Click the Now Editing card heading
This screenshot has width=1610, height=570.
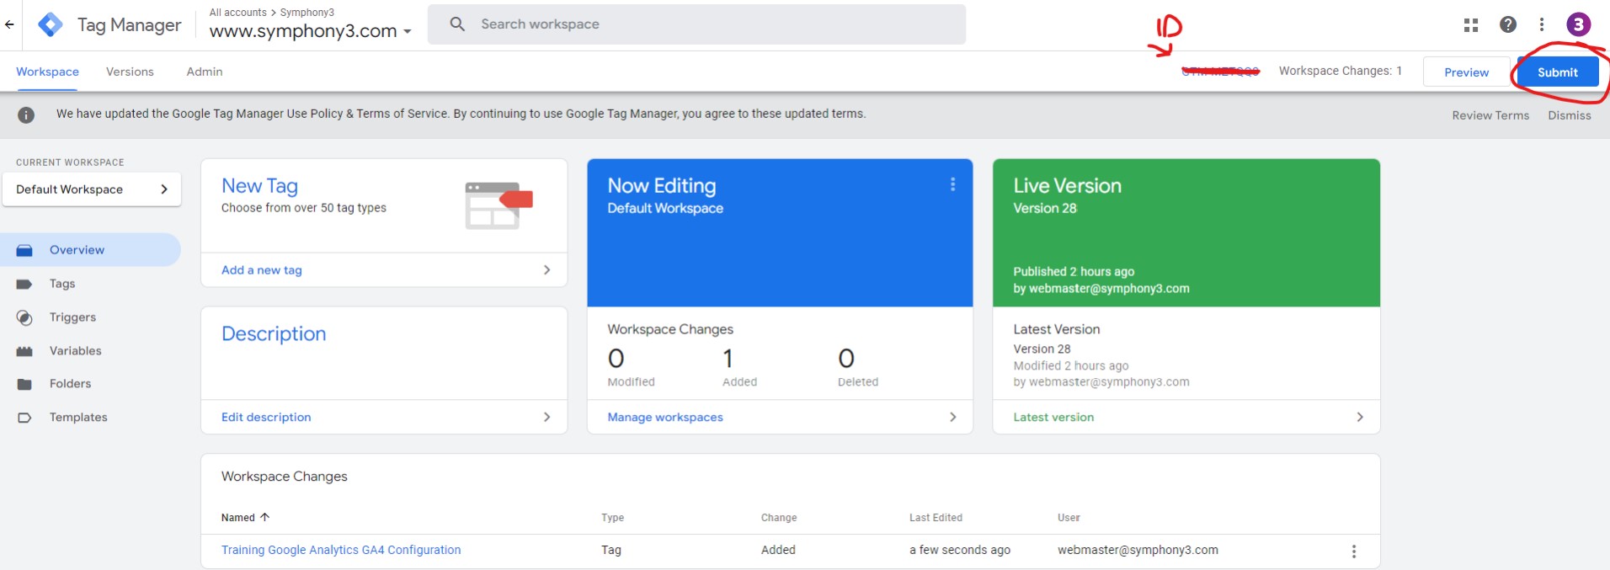pos(662,186)
